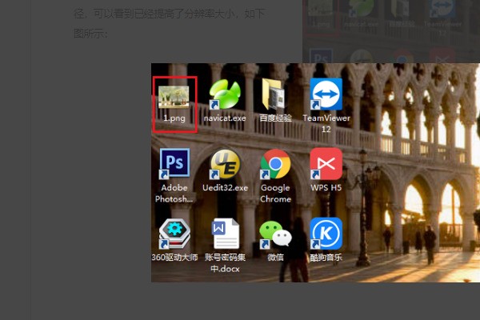Click the "1.png" file name label
The image size is (480, 320).
coord(174,118)
